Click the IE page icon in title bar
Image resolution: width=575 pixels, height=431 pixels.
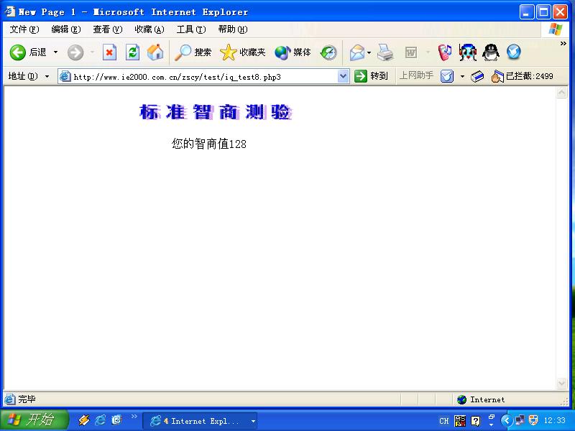click(x=9, y=11)
